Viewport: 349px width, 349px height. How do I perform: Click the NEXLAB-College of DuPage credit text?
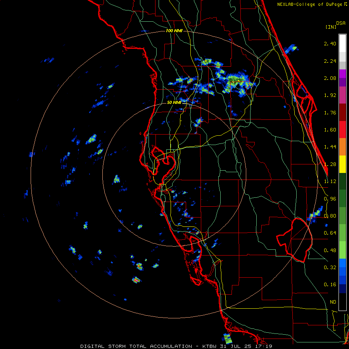(309, 4)
